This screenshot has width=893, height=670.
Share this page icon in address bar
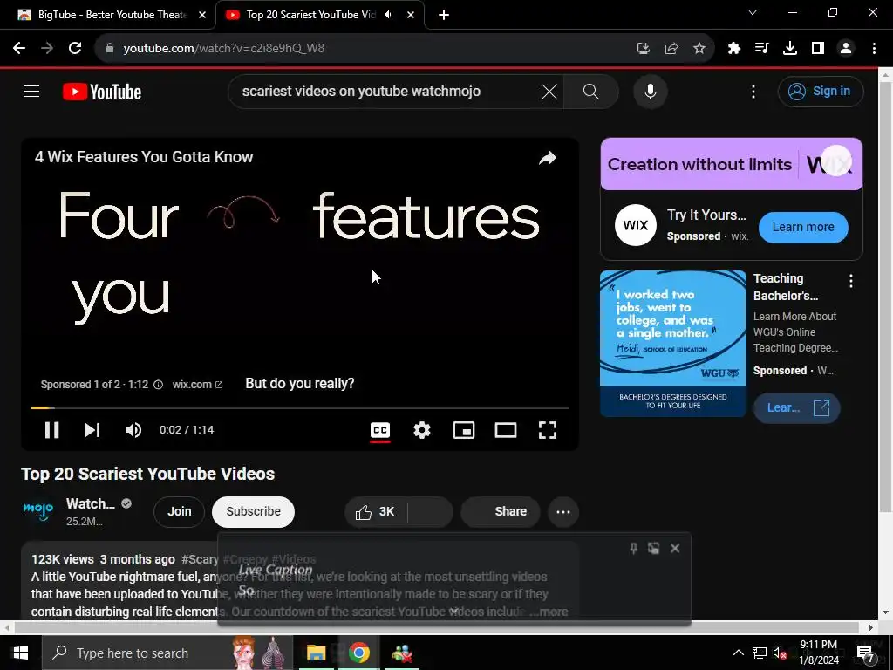[671, 49]
